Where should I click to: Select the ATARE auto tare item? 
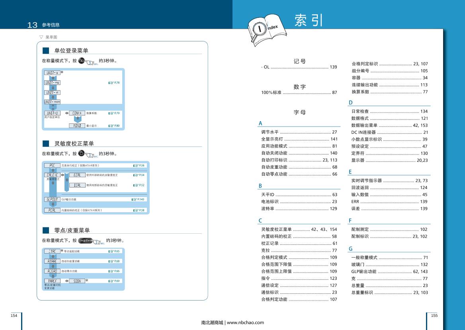click(x=52, y=261)
